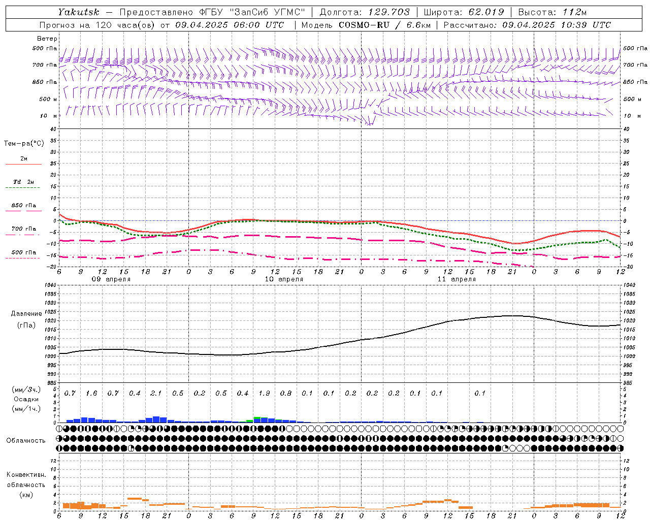Click the "Ветер" wind panel label
This screenshot has width=650, height=520.
[x=47, y=39]
